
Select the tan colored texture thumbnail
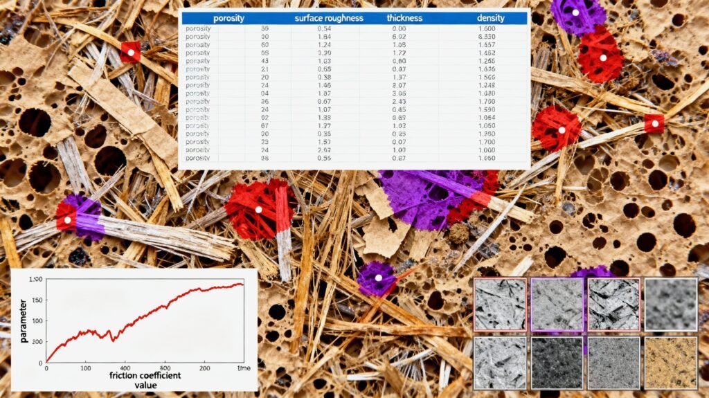[670, 362]
